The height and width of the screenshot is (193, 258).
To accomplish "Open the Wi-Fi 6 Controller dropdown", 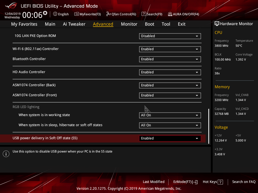I will coord(170,49).
